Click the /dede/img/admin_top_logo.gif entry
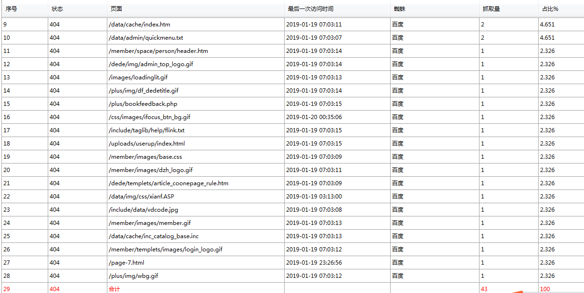This screenshot has width=584, height=293. pyautogui.click(x=150, y=64)
